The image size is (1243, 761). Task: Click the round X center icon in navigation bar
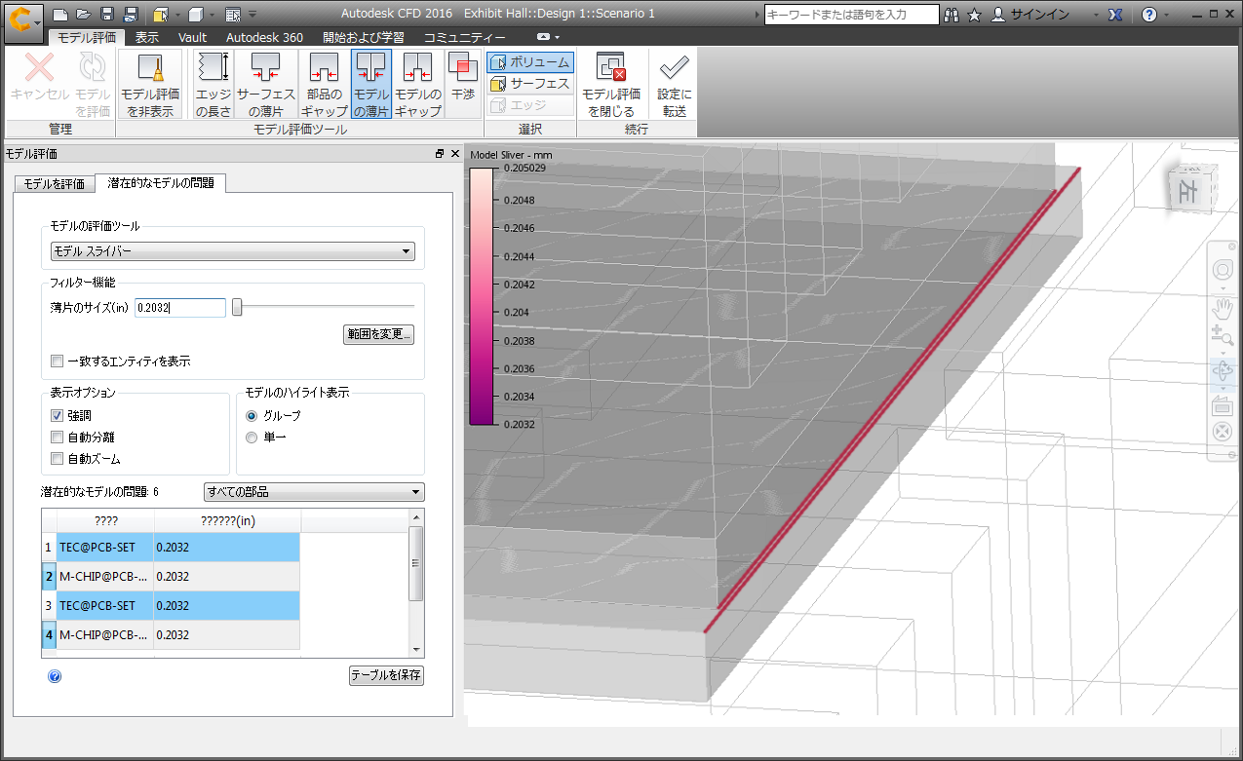[1222, 432]
